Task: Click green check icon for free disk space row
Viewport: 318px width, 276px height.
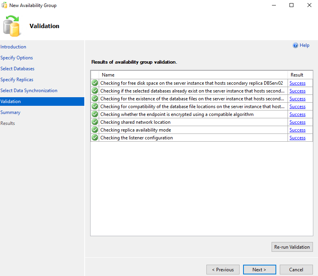Action: (x=95, y=83)
